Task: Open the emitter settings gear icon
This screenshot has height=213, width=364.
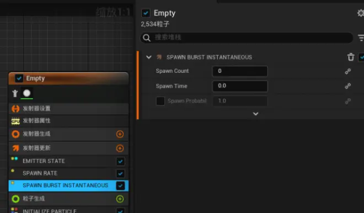Action: click(361, 13)
